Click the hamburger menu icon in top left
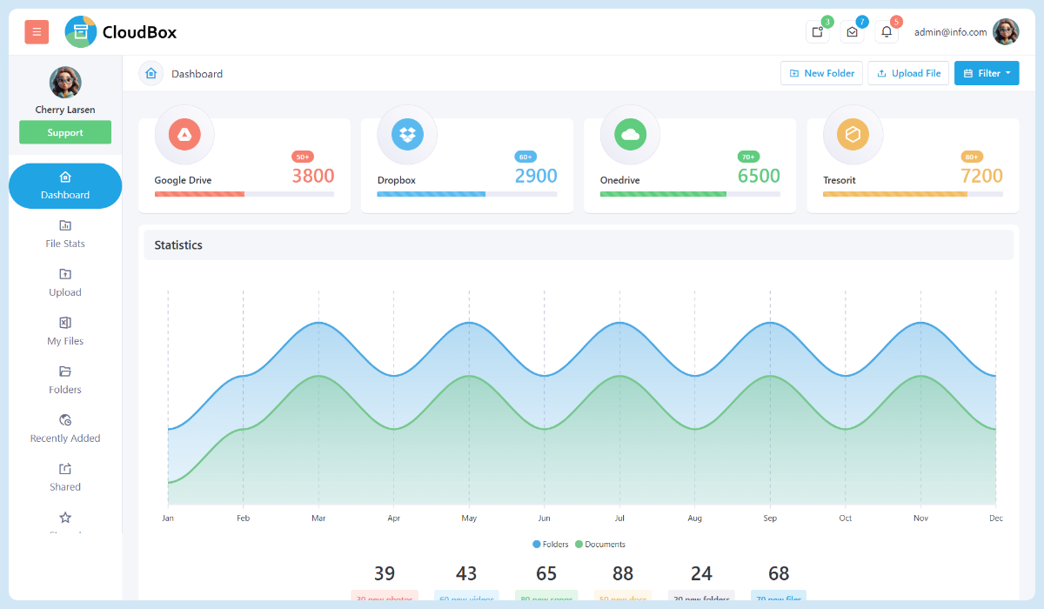 36,31
